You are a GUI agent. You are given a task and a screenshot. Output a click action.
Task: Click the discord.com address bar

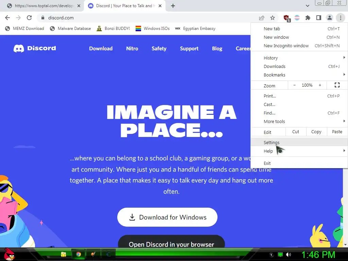pos(146,18)
